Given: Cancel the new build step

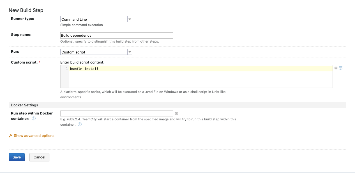Looking at the screenshot, I should pos(39,157).
